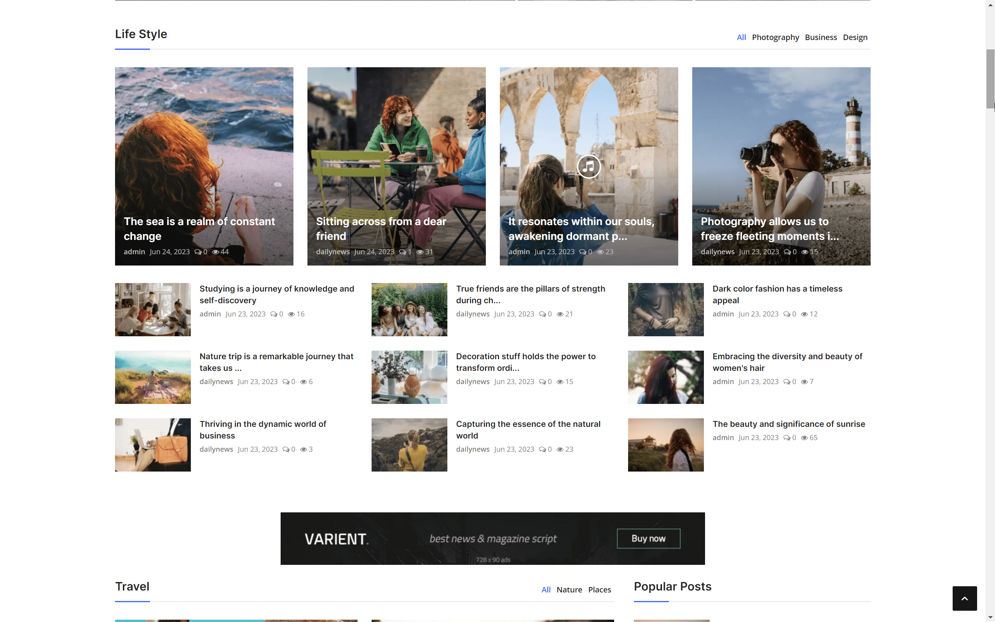995x622 pixels.
Task: Click Buy now on Varient banner
Action: tap(648, 538)
